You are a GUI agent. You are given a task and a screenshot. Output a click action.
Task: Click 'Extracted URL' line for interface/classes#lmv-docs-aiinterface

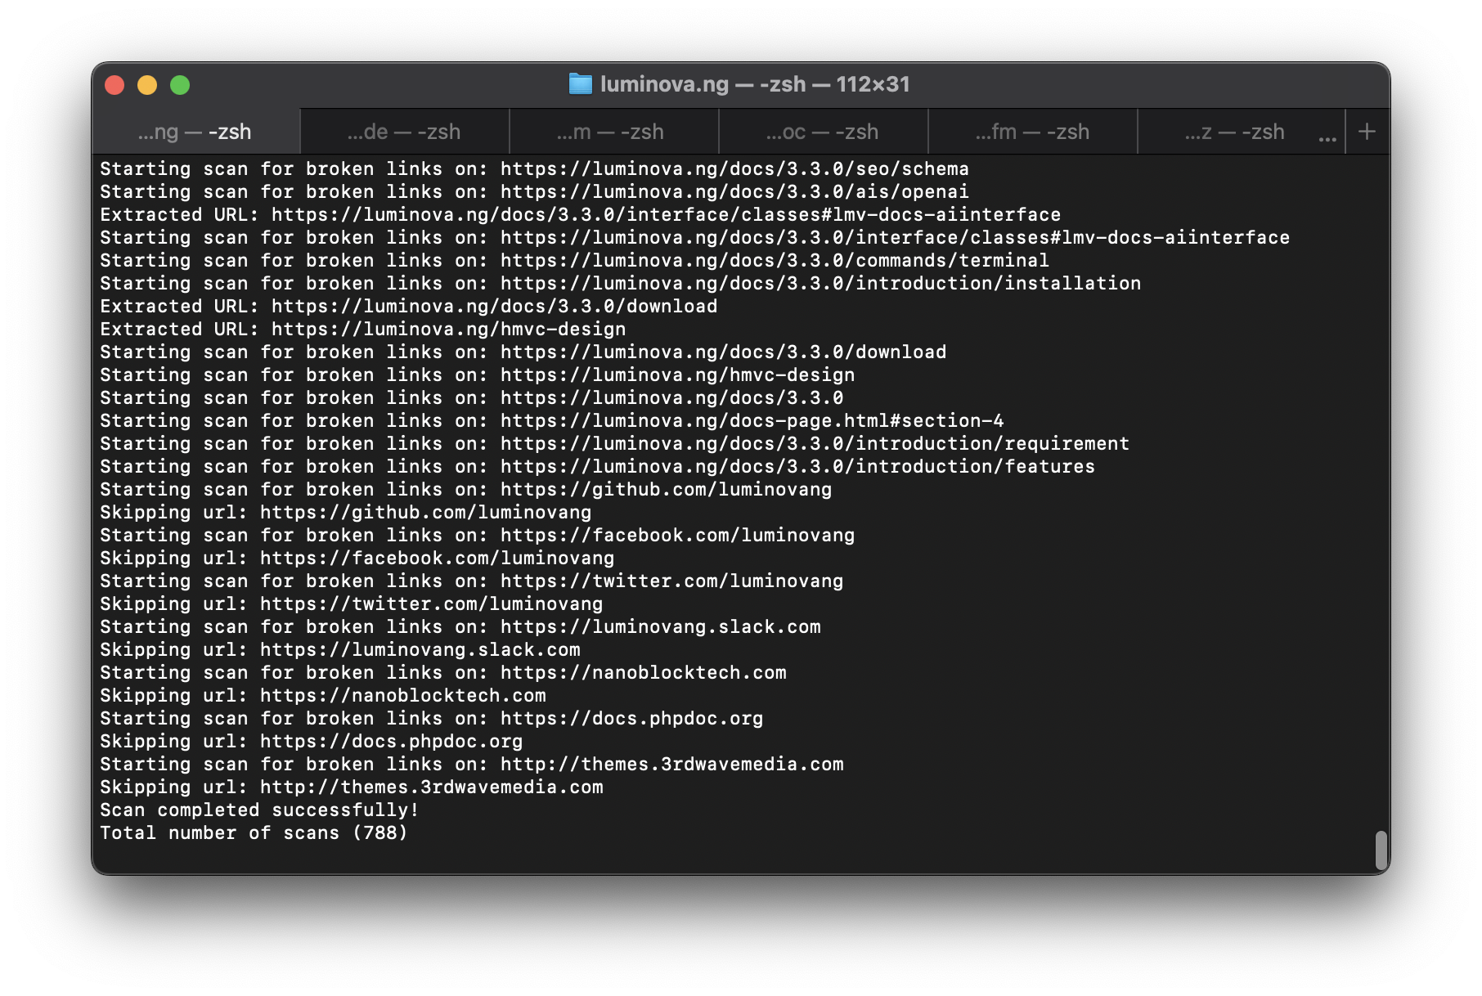(581, 215)
